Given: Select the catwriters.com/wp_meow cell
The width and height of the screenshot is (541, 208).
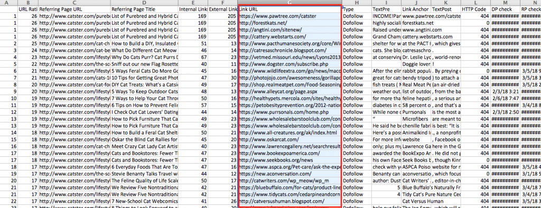Looking at the screenshot, I should tap(290, 181).
